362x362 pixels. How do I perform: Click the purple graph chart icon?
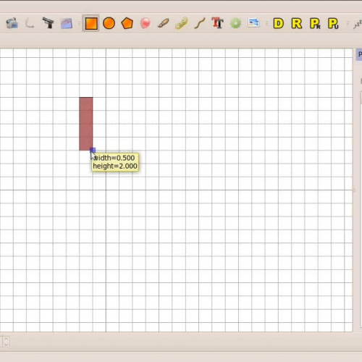(67, 23)
